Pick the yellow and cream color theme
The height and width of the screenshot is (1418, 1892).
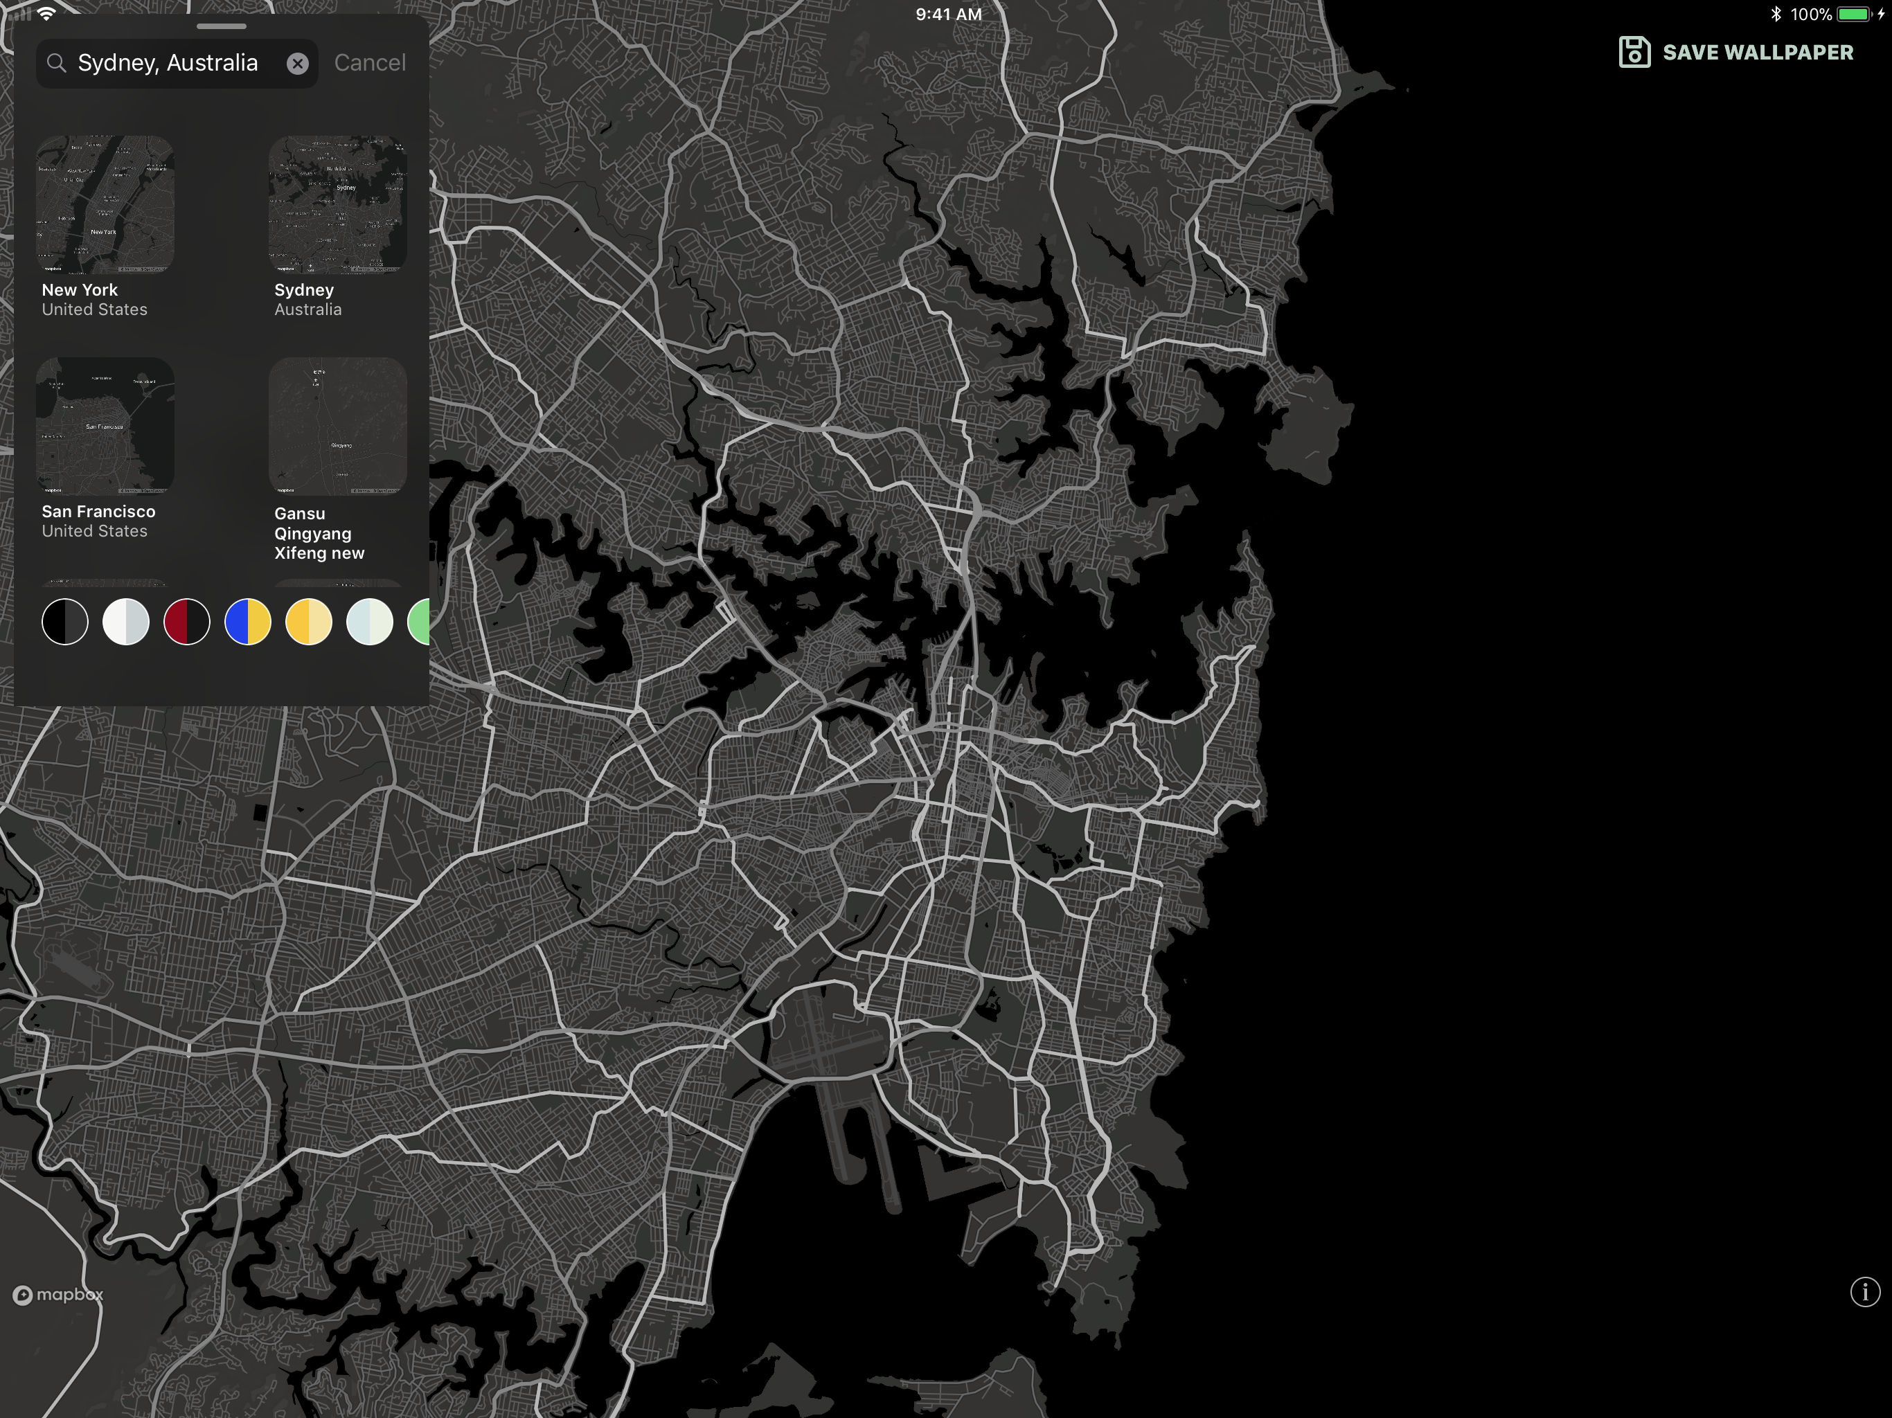tap(309, 622)
